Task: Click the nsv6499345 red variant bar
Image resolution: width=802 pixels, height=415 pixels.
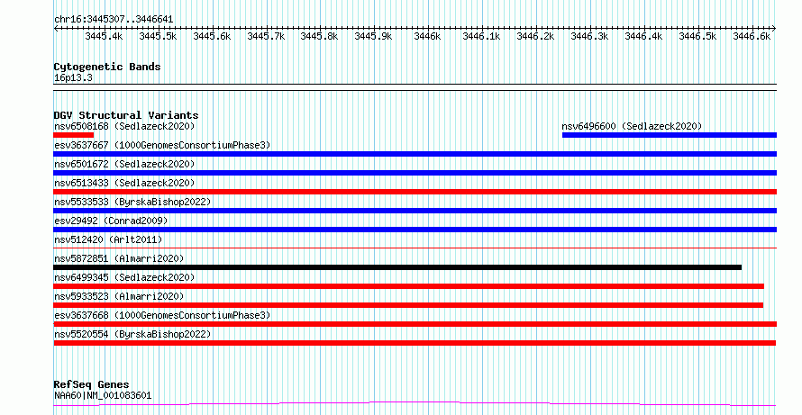Action: [409, 286]
